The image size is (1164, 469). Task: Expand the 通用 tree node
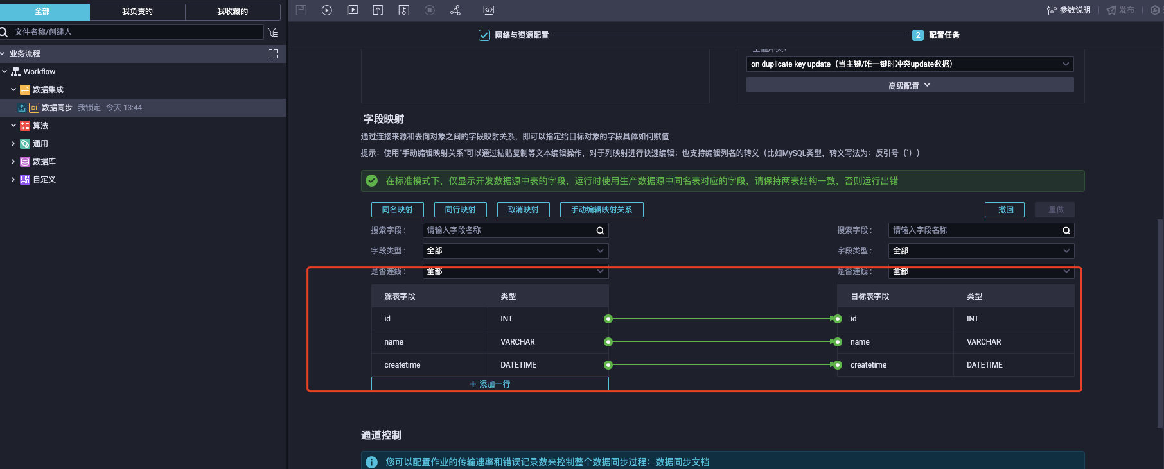pos(13,144)
